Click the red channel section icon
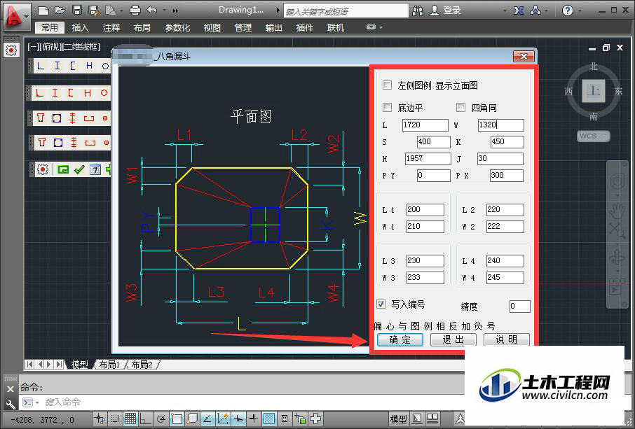Screen dimensions: 635x429 [71, 93]
